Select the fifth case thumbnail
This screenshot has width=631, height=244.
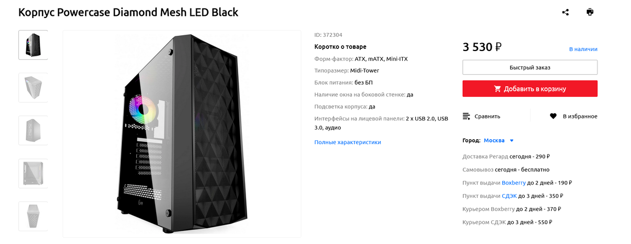coord(33,216)
